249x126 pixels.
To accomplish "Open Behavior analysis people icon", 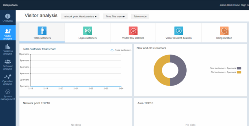I will coord(8,62).
